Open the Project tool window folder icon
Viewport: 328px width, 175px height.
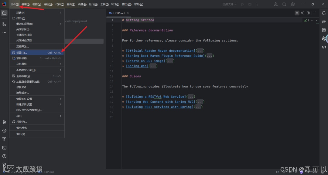4,13
